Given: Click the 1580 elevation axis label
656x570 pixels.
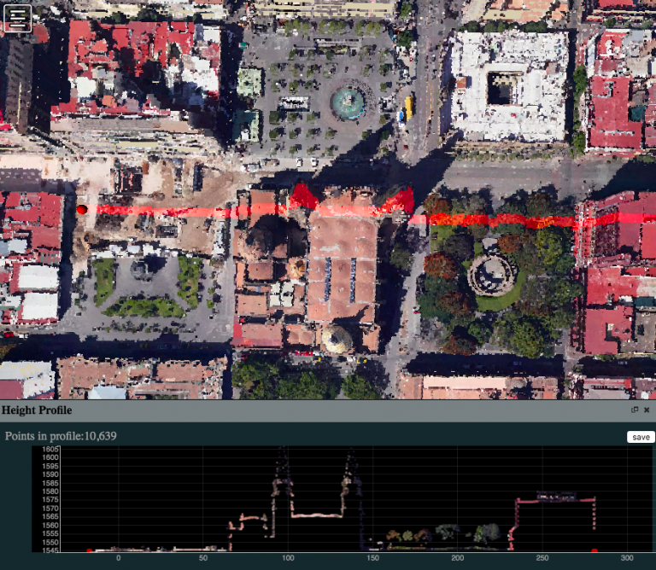Looking at the screenshot, I should click(x=50, y=491).
